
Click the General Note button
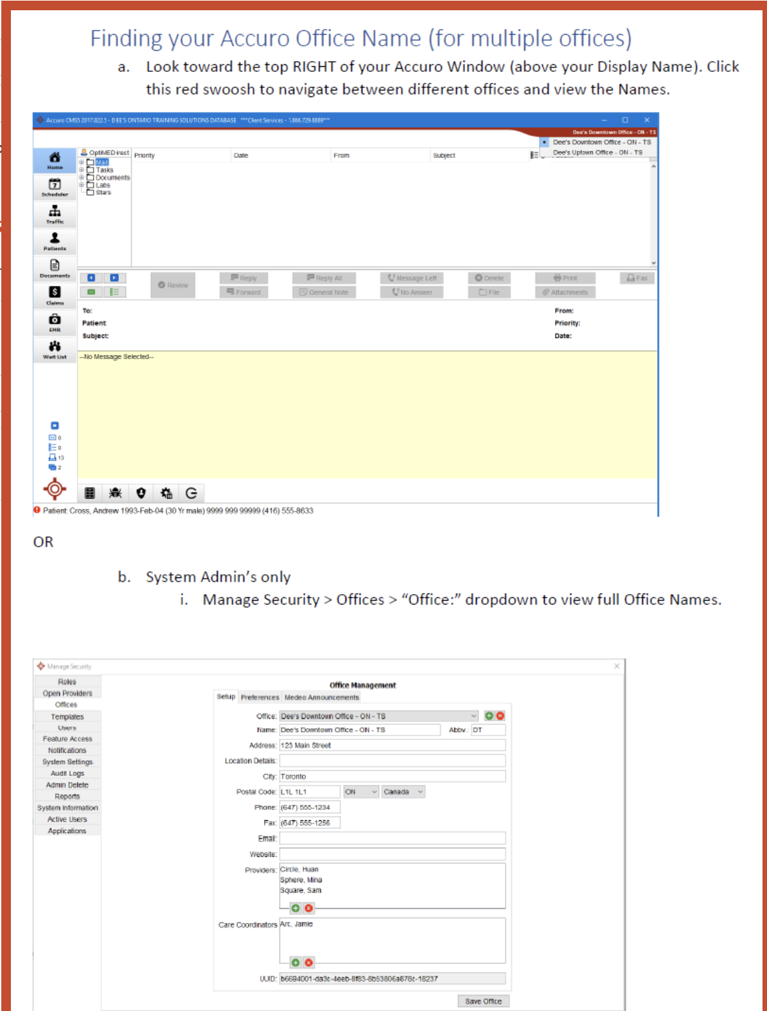[324, 292]
